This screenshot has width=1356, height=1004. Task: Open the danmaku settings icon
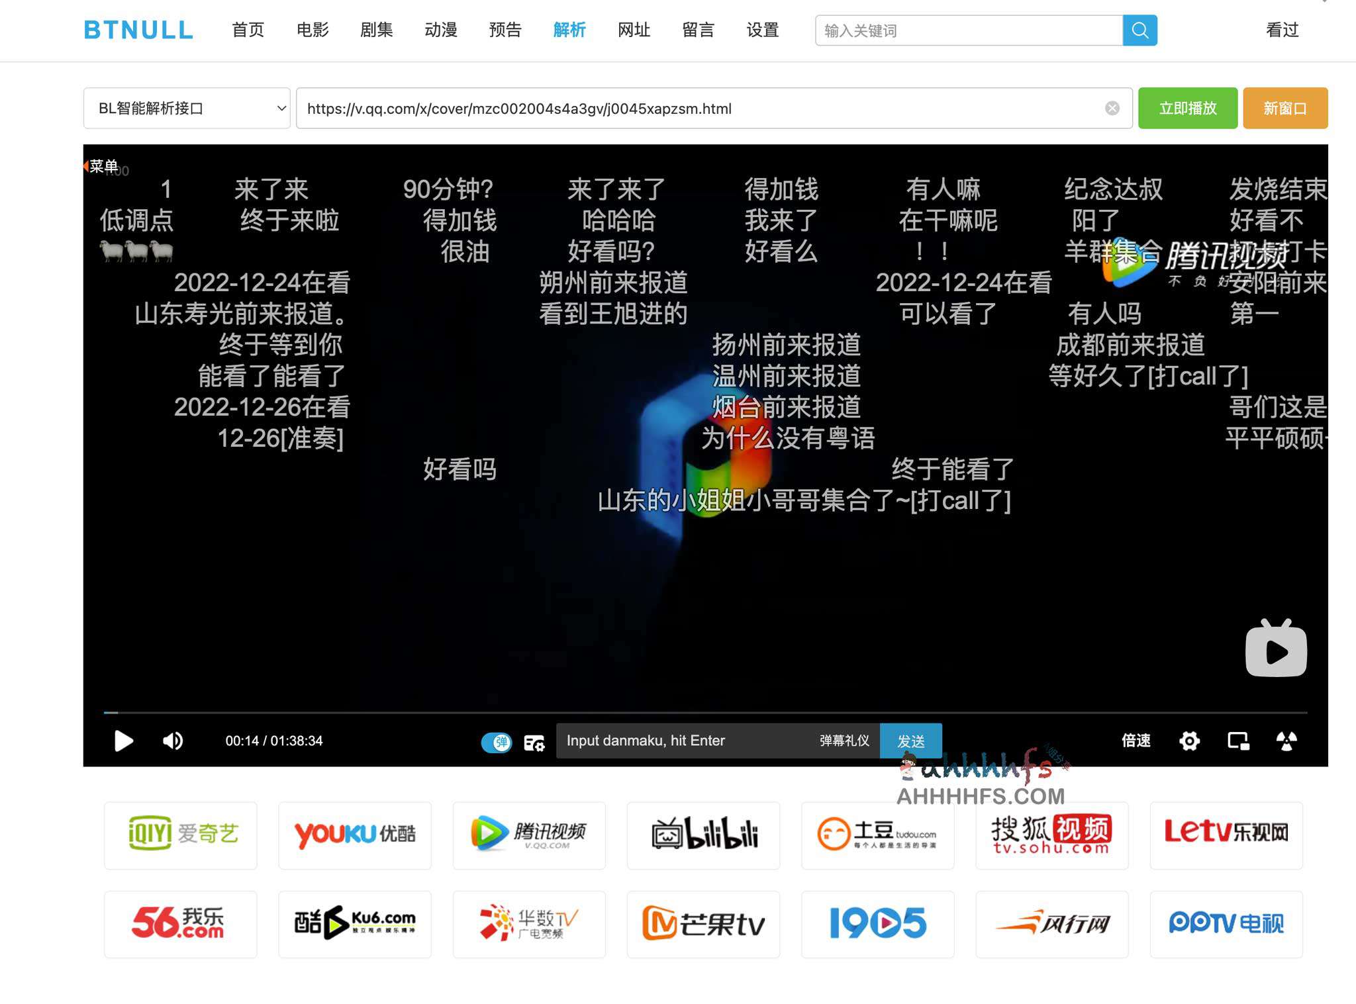click(534, 743)
